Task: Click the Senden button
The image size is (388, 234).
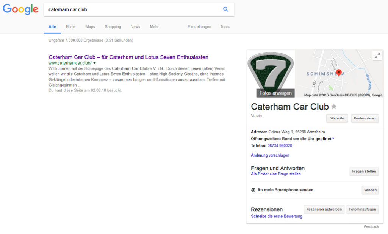Action: coord(370,190)
